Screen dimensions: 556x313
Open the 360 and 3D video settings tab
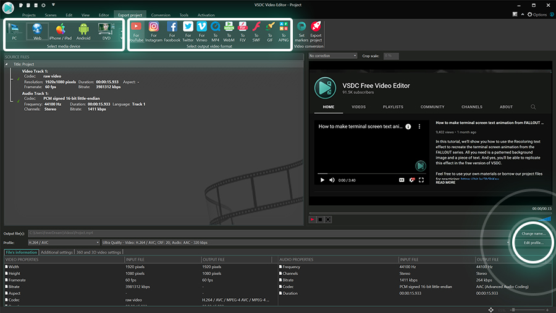99,252
